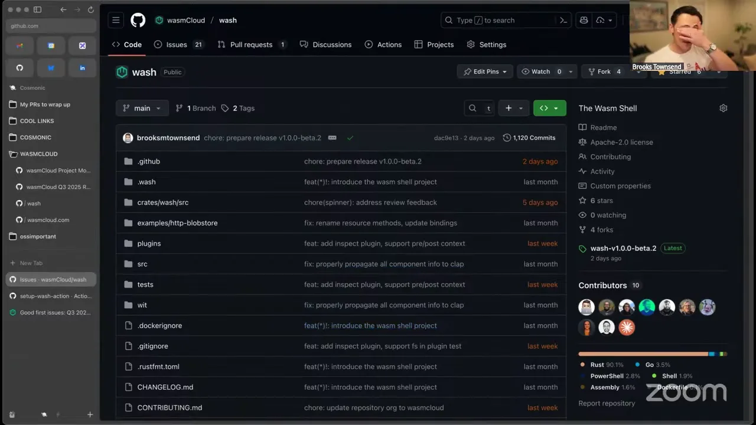Expand the Watch notification options caret

[571, 71]
